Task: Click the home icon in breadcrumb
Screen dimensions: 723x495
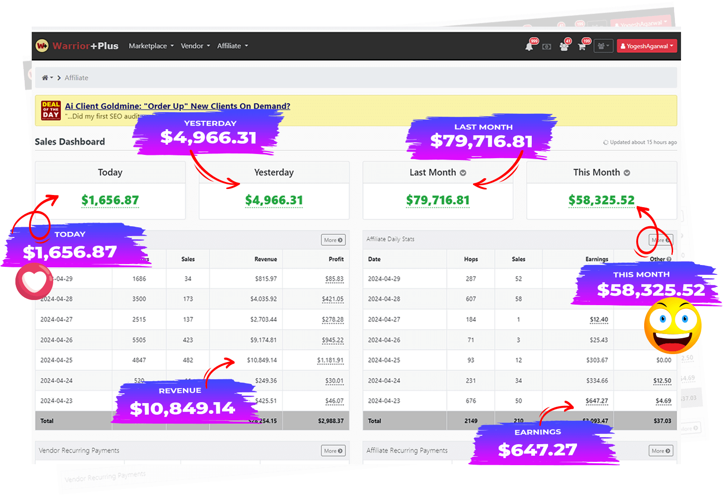Action: [x=45, y=78]
